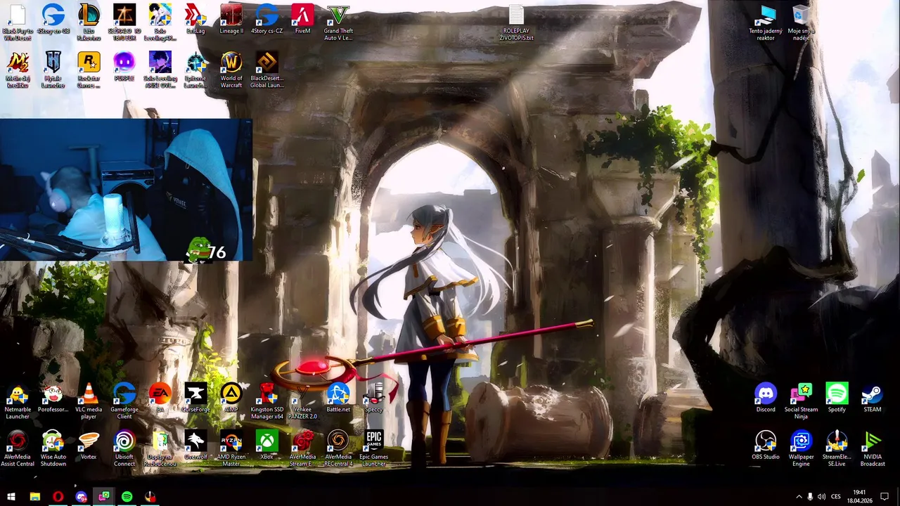Launch Battle.net from the desktop
Image resolution: width=900 pixels, height=506 pixels.
pos(338,398)
